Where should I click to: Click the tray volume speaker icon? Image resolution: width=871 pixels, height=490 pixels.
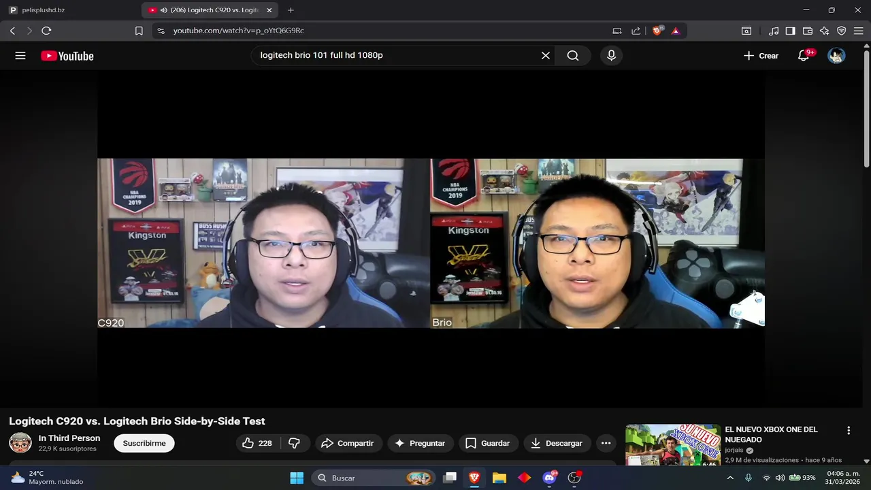780,478
